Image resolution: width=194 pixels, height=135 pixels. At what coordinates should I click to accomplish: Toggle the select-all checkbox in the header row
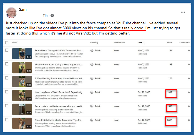7,43
